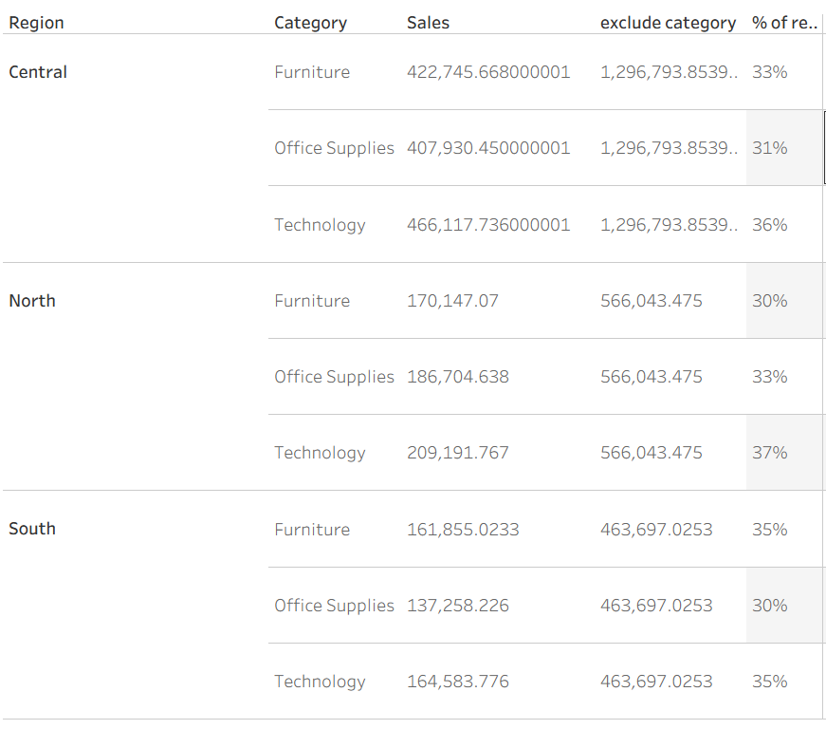Image resolution: width=826 pixels, height=729 pixels.
Task: Click the 31% percentage cell
Action: pyautogui.click(x=769, y=148)
